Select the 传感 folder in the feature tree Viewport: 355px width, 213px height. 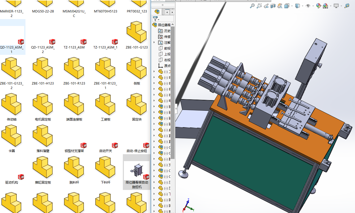pos(164,37)
